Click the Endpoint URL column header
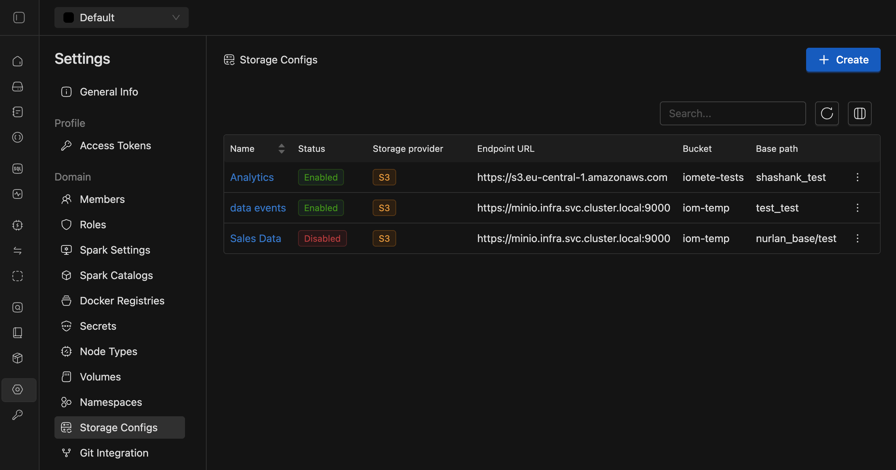 point(505,148)
